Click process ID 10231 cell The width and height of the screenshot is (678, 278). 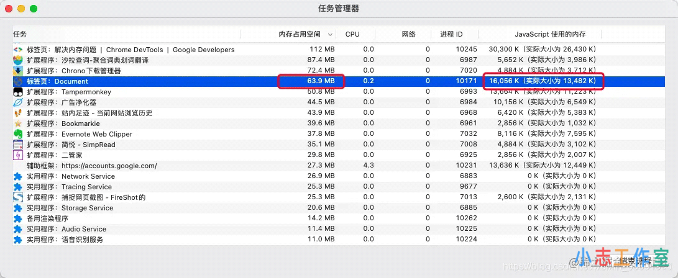(x=467, y=166)
